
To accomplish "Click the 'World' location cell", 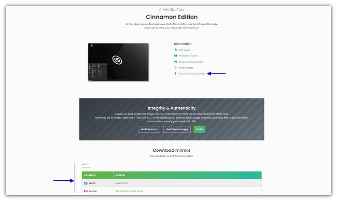I will 97,183.
